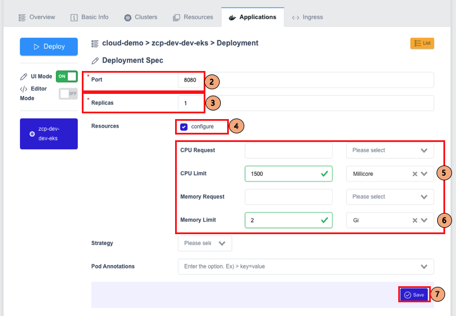
Task: Open the orange List button
Action: click(422, 44)
